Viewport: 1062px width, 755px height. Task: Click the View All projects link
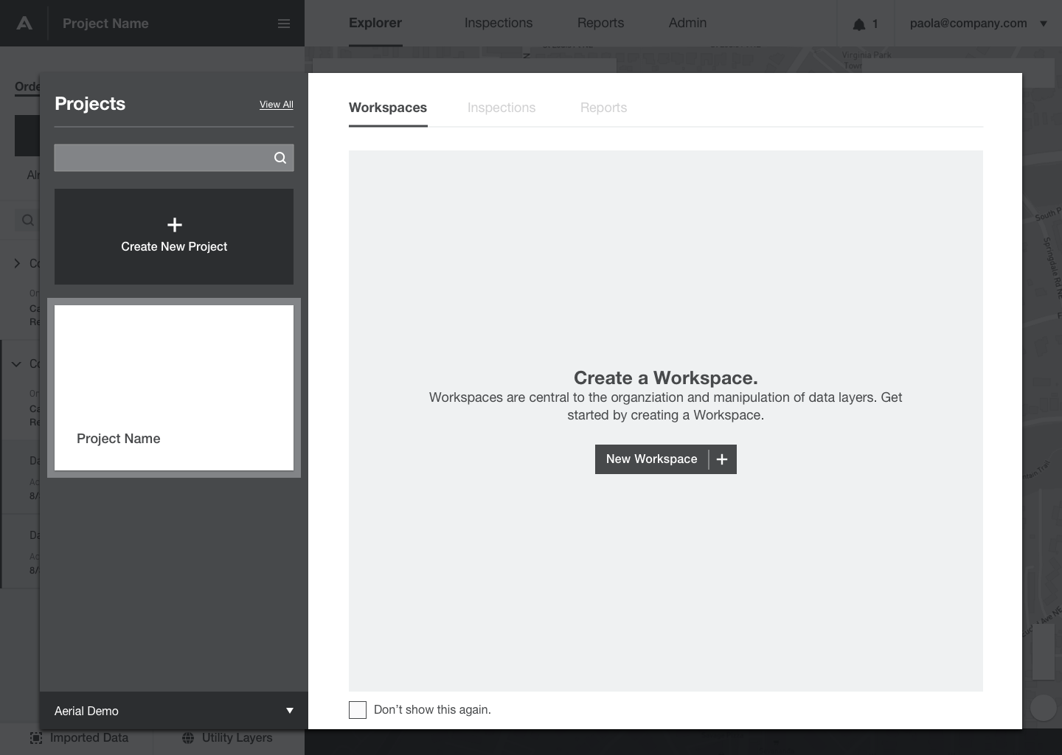coord(276,104)
